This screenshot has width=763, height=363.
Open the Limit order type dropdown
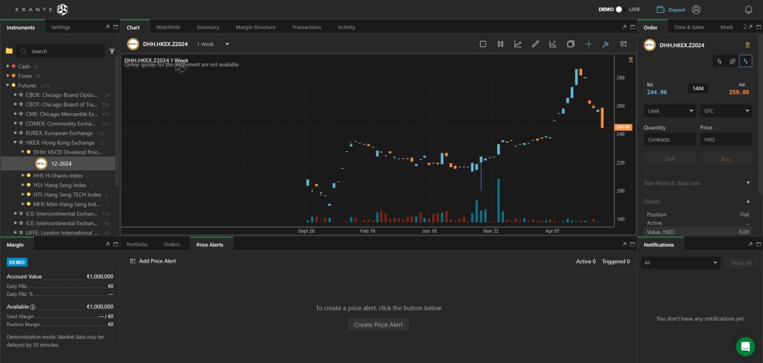[x=670, y=111]
